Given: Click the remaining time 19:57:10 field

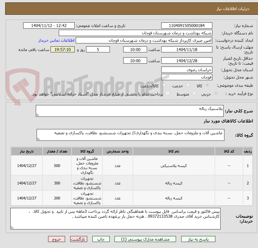Looking at the screenshot, I should click(x=63, y=49).
